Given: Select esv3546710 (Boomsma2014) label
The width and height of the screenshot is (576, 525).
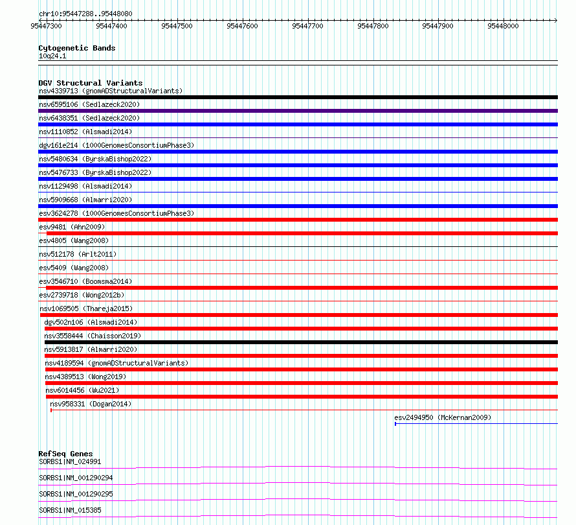Looking at the screenshot, I should (85, 281).
